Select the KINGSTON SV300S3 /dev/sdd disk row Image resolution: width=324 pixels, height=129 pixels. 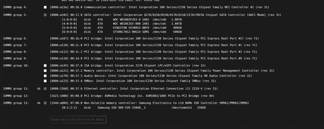click(x=122, y=28)
